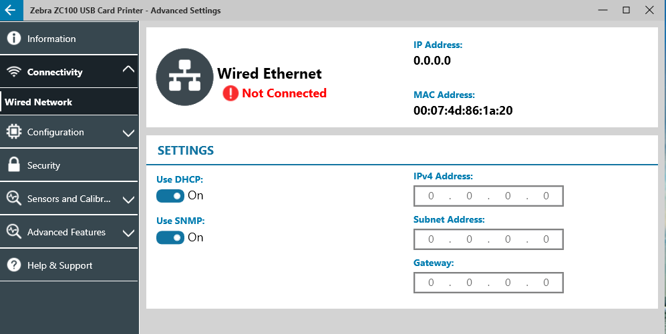
Task: Click the Advanced Features magnifier icon
Action: (x=14, y=231)
